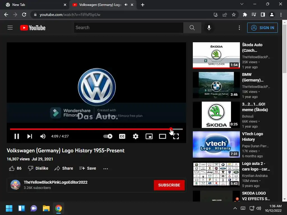Enter full screen mode
This screenshot has width=287, height=215.
coord(176,136)
